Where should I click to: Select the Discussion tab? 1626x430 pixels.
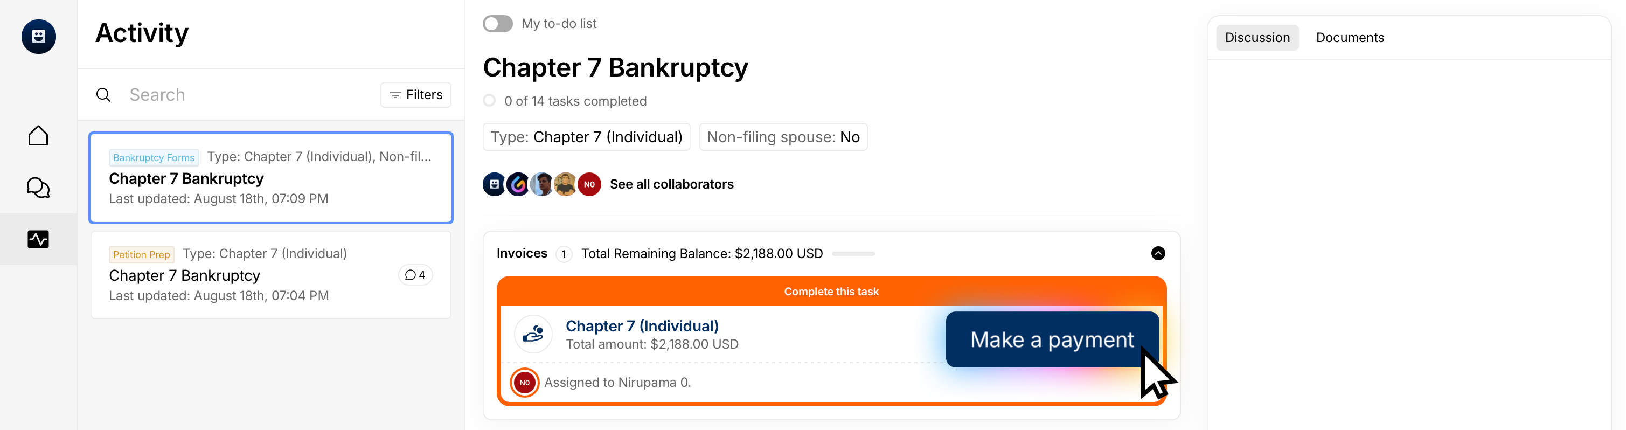point(1257,38)
